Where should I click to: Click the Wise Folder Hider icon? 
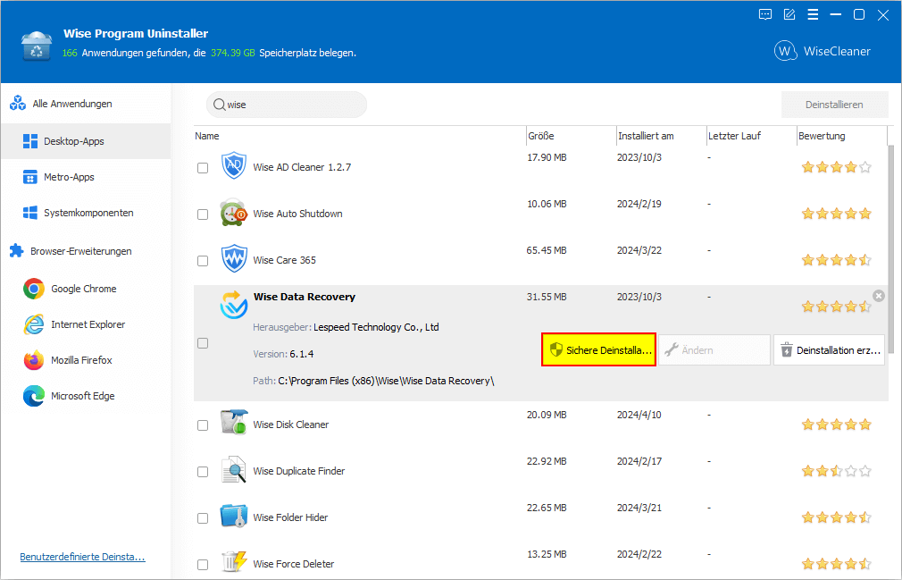point(234,517)
